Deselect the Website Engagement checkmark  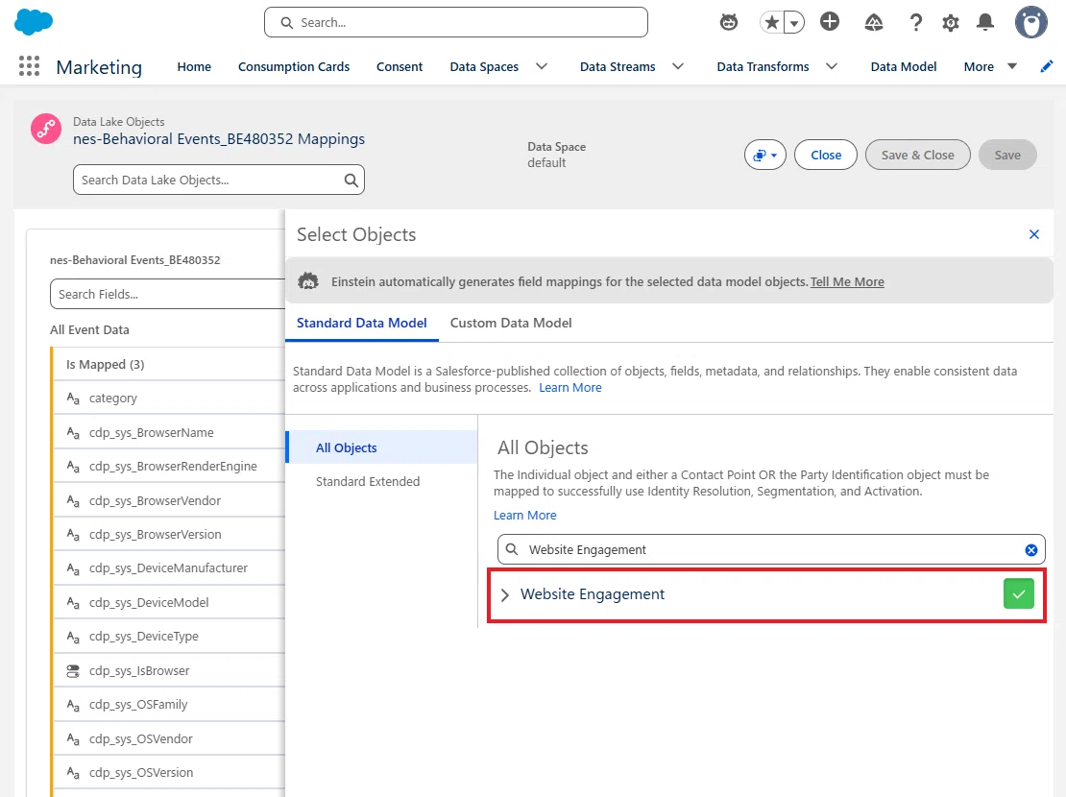(x=1018, y=593)
